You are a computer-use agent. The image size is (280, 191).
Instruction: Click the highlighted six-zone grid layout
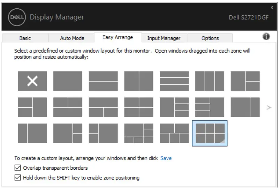tap(210, 133)
